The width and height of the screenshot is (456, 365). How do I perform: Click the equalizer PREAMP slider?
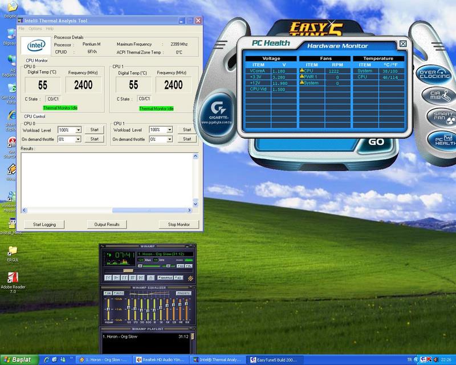click(108, 309)
